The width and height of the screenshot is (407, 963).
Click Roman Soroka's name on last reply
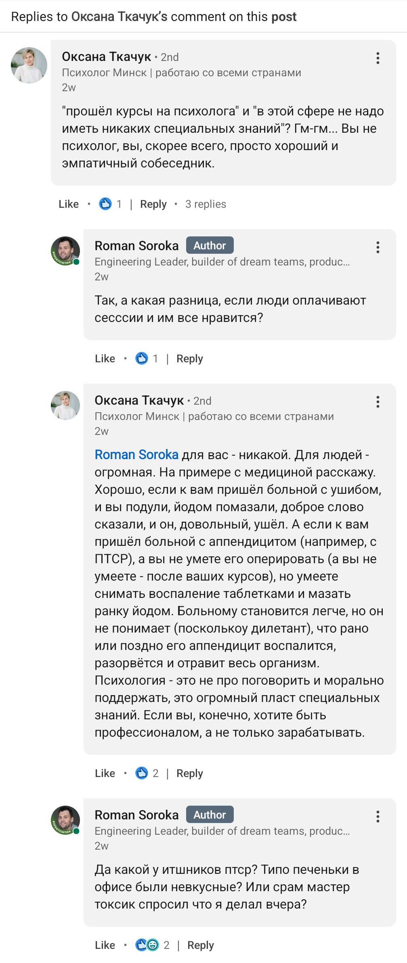pos(136,815)
